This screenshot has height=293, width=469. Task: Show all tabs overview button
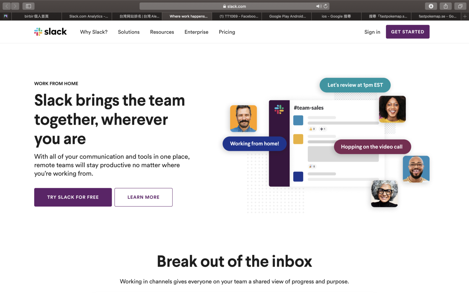460,6
